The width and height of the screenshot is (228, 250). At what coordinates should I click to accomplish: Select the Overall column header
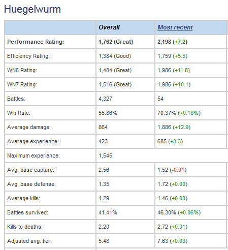109,27
